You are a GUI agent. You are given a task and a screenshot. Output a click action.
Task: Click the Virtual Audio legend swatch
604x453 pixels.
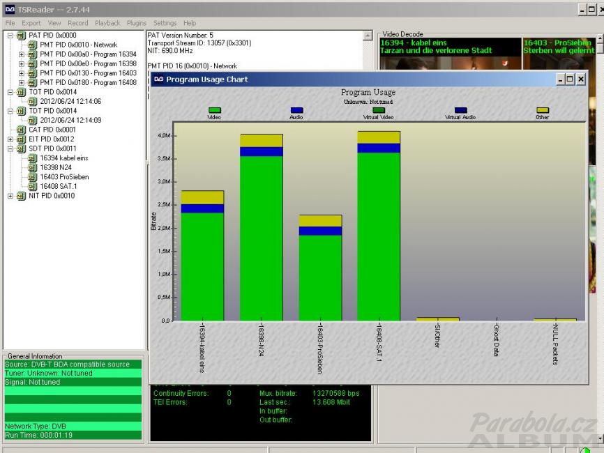point(461,110)
